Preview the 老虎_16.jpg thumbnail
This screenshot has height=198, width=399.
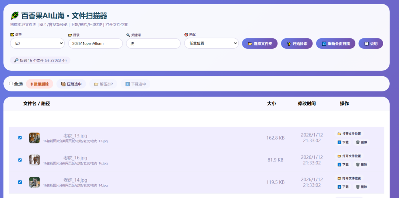click(34, 160)
